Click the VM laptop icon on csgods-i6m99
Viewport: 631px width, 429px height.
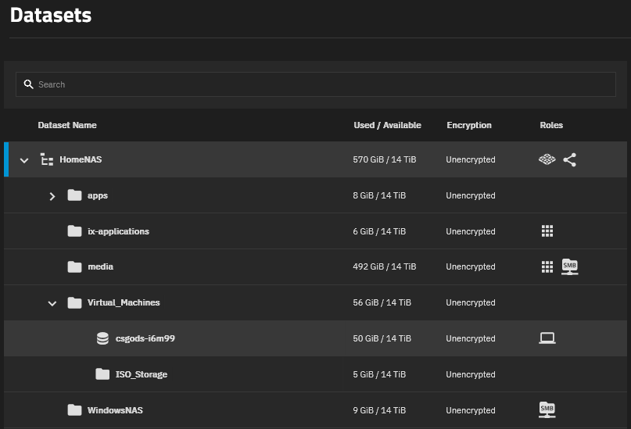[547, 338]
